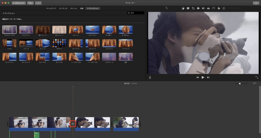
Task: Adjust the timeline zoom slider
Action: [x=240, y=84]
